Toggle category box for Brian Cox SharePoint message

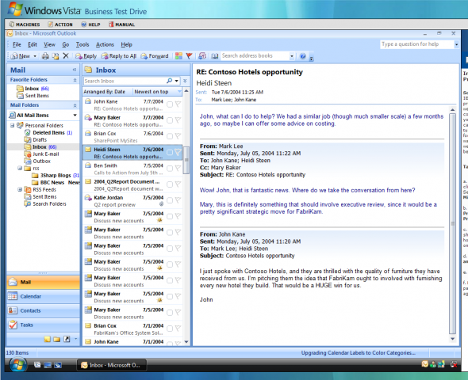coord(170,136)
